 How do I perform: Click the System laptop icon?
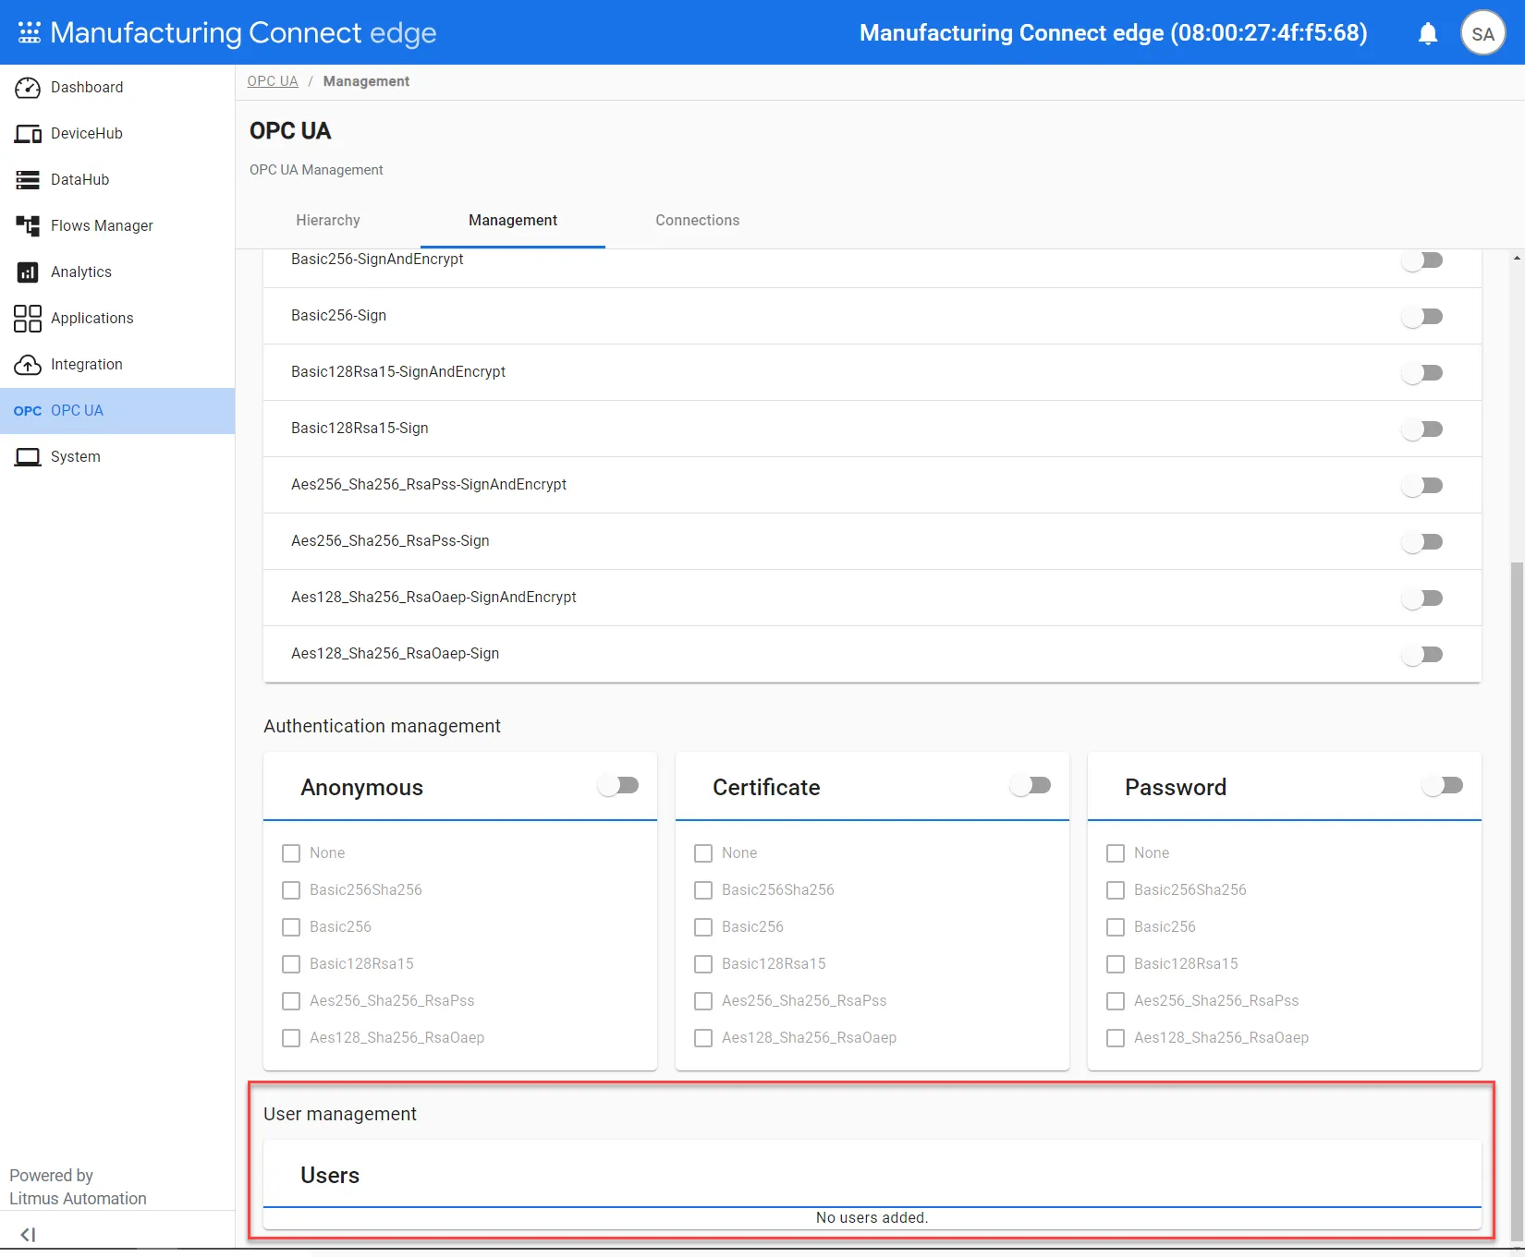coord(28,457)
